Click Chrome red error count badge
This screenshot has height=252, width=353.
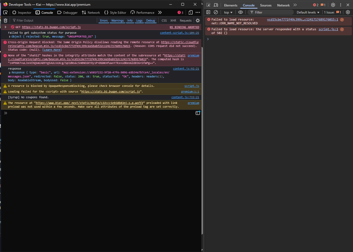[316, 5]
